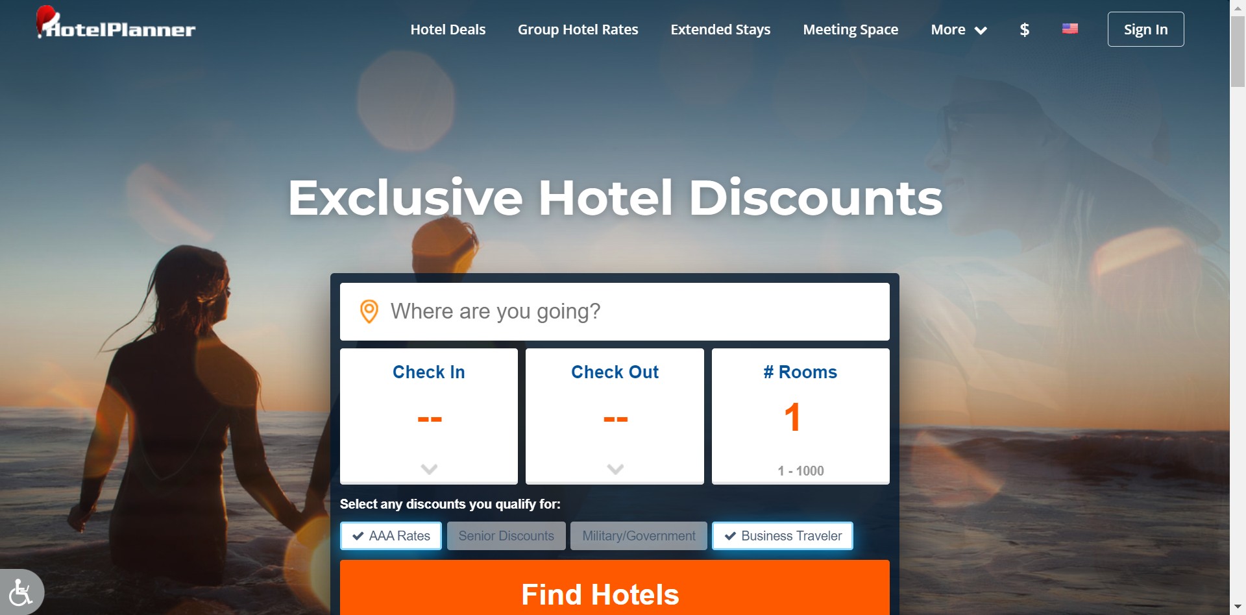Click the orange location pin icon

[x=369, y=311]
